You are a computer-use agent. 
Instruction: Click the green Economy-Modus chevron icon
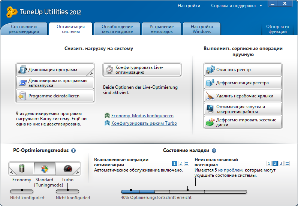[x=107, y=115]
